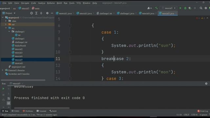Viewport: 210px width, 118px height.
Task: Expand all icon in Project panel
Action: [36, 13]
